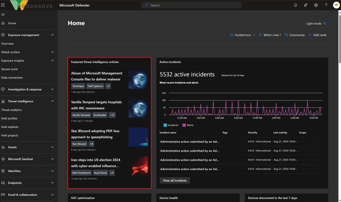Screen dimensions: 341x202
Task: Open the Guided tour dropdown
Action: (x=242, y=35)
